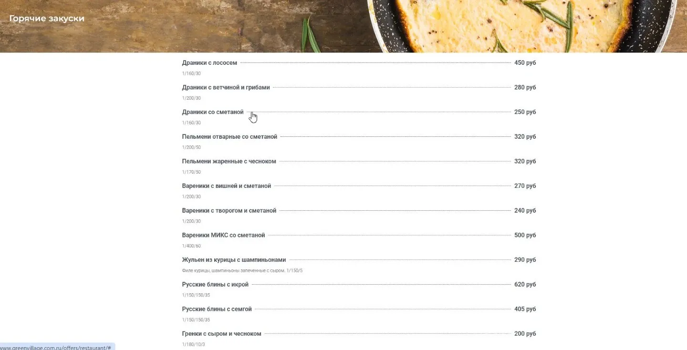This screenshot has width=687, height=350.
Task: Click Пельмени отварные со сметаной
Action: coord(229,137)
